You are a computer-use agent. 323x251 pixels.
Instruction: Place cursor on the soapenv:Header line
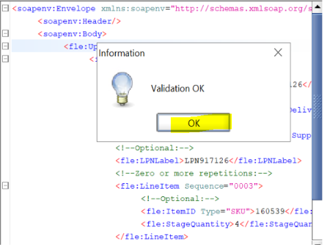pyautogui.click(x=80, y=21)
